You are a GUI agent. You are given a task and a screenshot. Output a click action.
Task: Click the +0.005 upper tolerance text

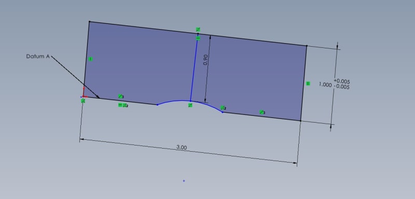coord(342,81)
